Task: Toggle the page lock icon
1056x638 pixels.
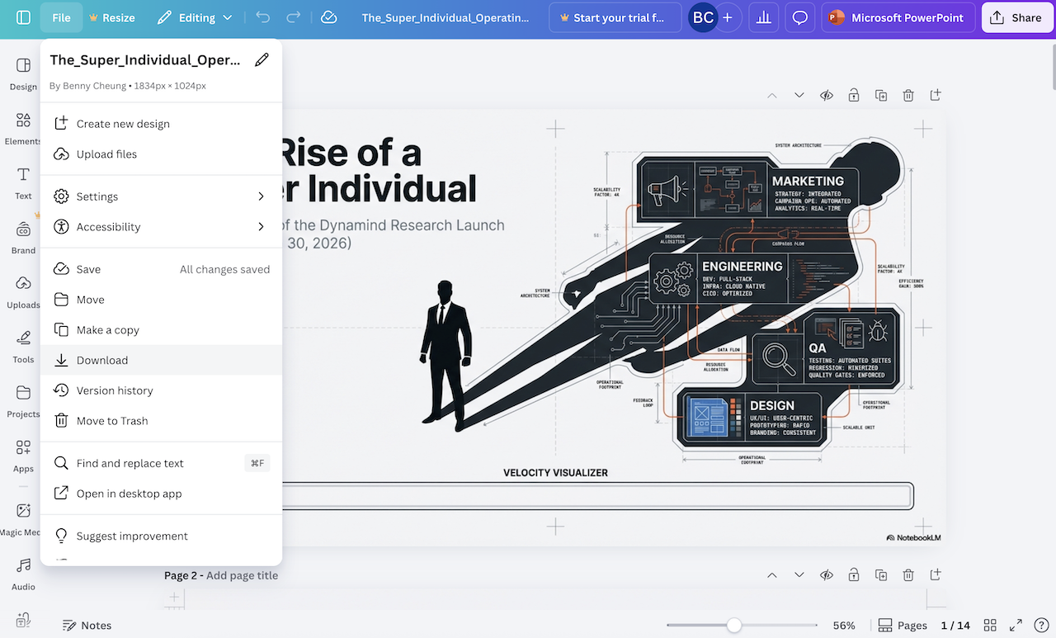Action: (854, 96)
